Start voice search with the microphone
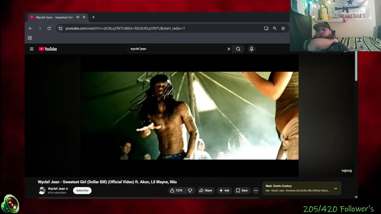Screen dimensions: 381x214 click(x=252, y=49)
